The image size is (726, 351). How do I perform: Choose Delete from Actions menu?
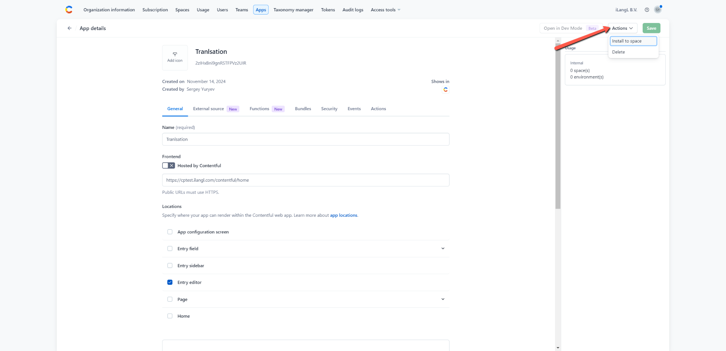click(633, 52)
